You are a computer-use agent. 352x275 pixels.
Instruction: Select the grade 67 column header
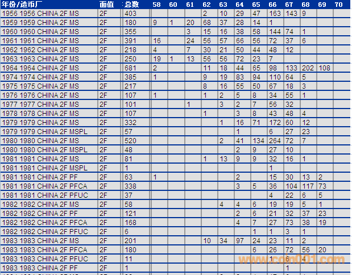tap(289, 4)
